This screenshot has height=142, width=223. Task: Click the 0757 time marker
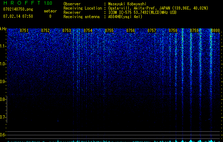152,31
